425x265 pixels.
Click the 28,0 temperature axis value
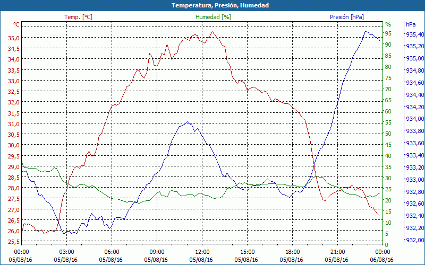(x=13, y=188)
